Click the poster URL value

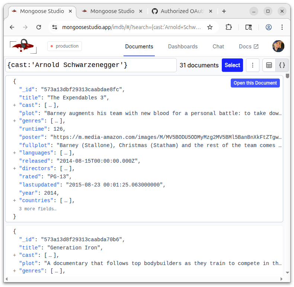166,137
